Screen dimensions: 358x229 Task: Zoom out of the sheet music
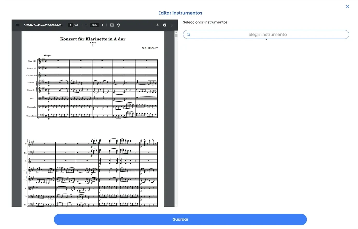[86, 25]
